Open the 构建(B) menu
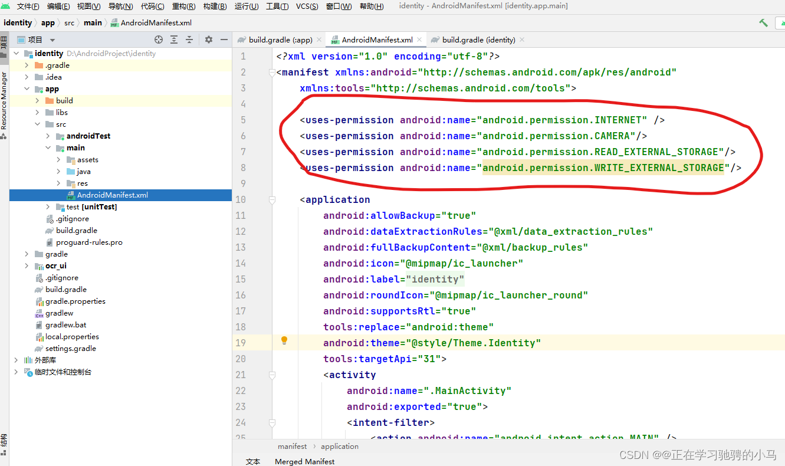 215,6
